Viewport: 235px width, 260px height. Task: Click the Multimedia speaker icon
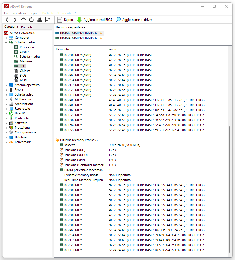point(11,99)
